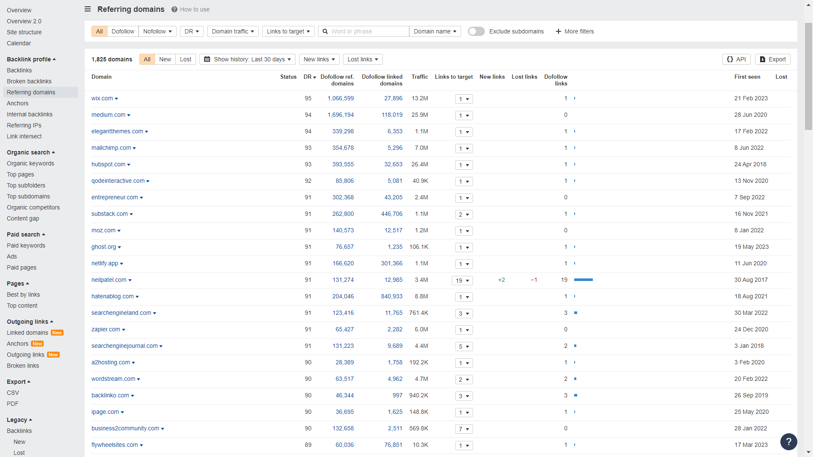Select the Dofollow filter button
The height and width of the screenshot is (457, 813).
pos(123,31)
